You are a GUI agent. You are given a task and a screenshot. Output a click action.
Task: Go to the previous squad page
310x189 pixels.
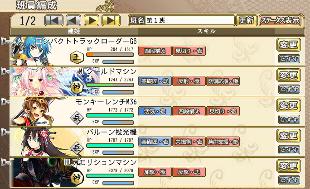point(73,20)
